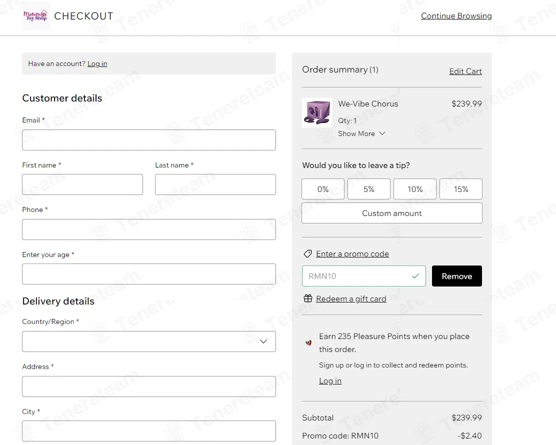Screen dimensions: 556x445
Task: Click the gift card present icon
Action: click(x=308, y=298)
